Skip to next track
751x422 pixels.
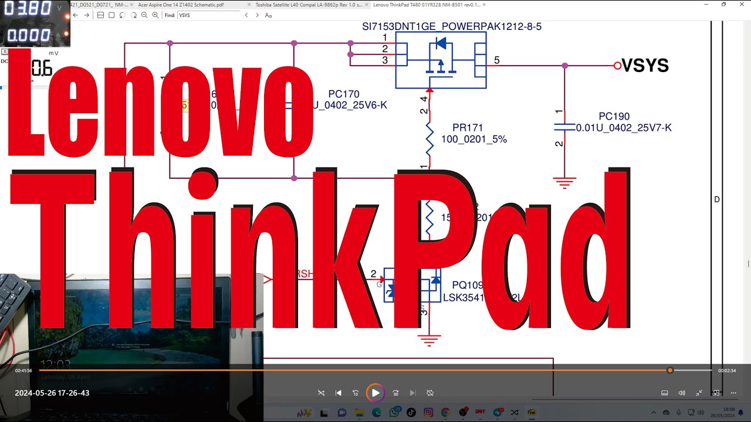pyautogui.click(x=412, y=393)
